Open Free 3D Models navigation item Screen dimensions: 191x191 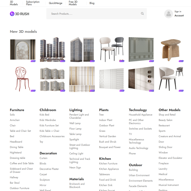point(73,3)
